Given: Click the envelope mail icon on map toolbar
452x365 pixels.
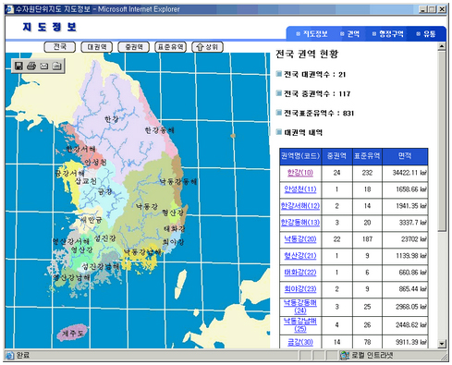Looking at the screenshot, I should click(44, 66).
